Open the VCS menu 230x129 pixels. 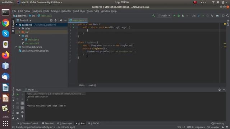point(97,11)
